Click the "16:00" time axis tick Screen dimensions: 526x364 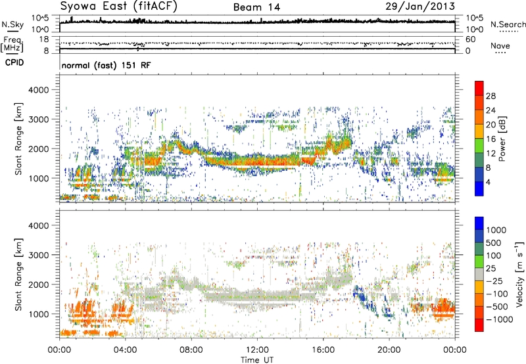click(x=323, y=350)
